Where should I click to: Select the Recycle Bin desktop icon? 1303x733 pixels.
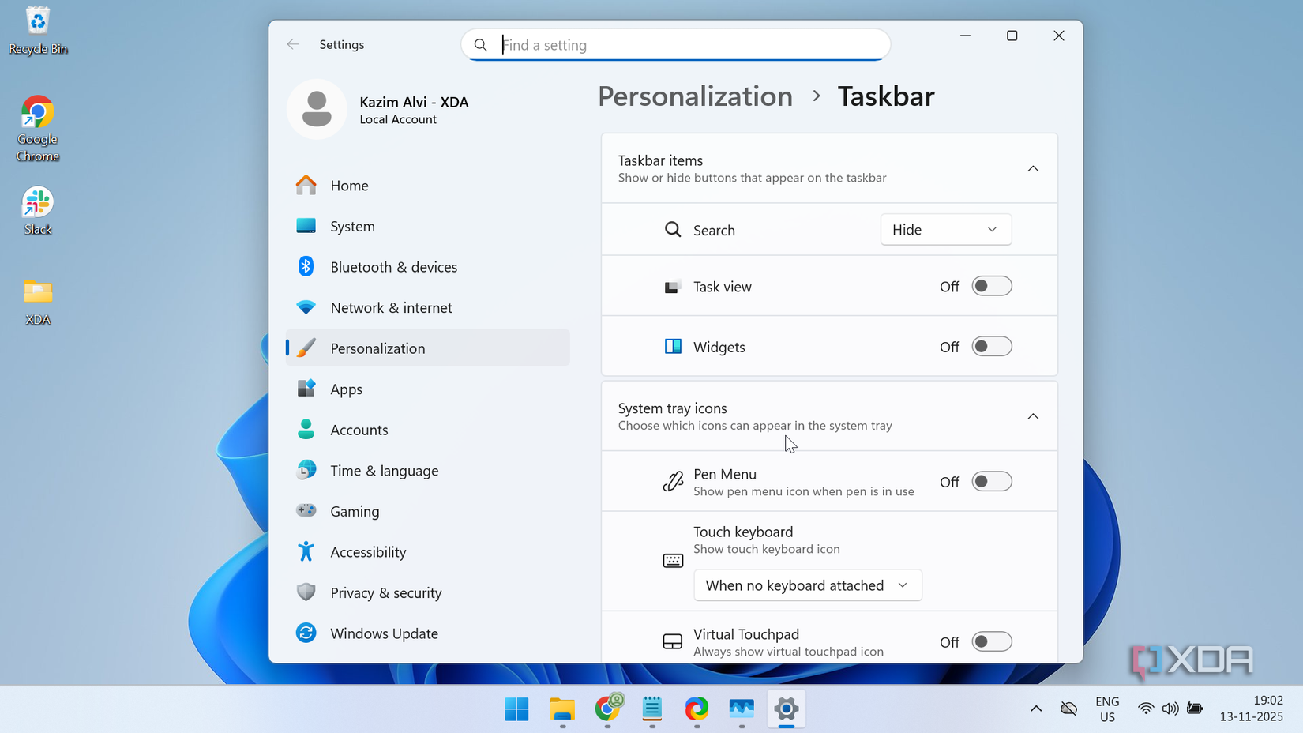tap(38, 32)
